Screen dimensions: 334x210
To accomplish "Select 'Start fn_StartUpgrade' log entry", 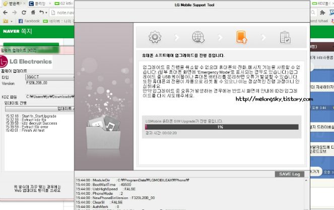I will coord(31,116).
